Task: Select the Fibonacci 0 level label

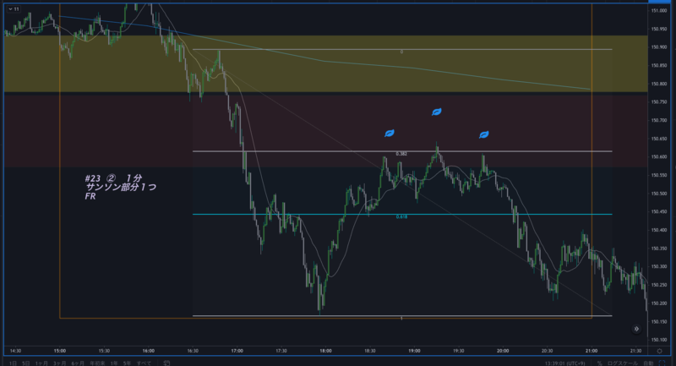Action: (401, 52)
